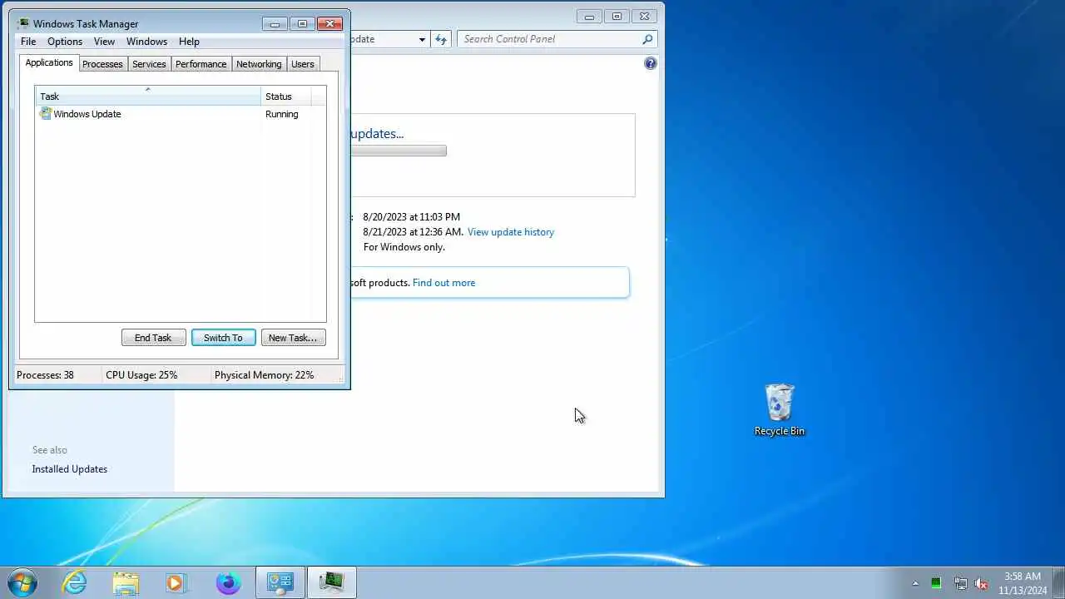
Task: Switch to the Networking tab
Action: pyautogui.click(x=259, y=64)
